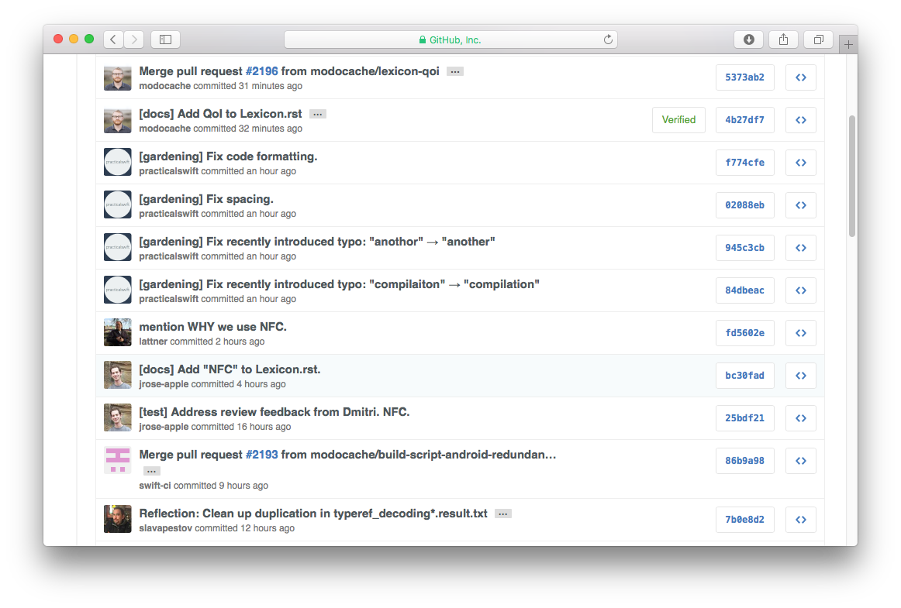Go forward using Safari's forward arrow
The height and width of the screenshot is (608, 901).
click(134, 39)
